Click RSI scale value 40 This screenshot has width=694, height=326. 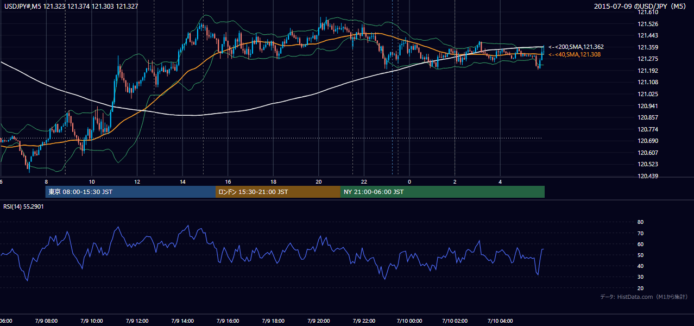[x=640, y=266]
